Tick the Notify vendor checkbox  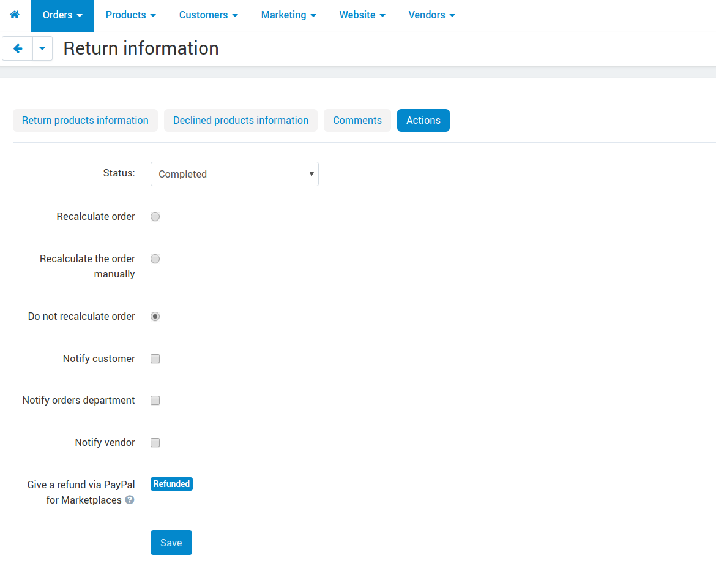pyautogui.click(x=155, y=442)
